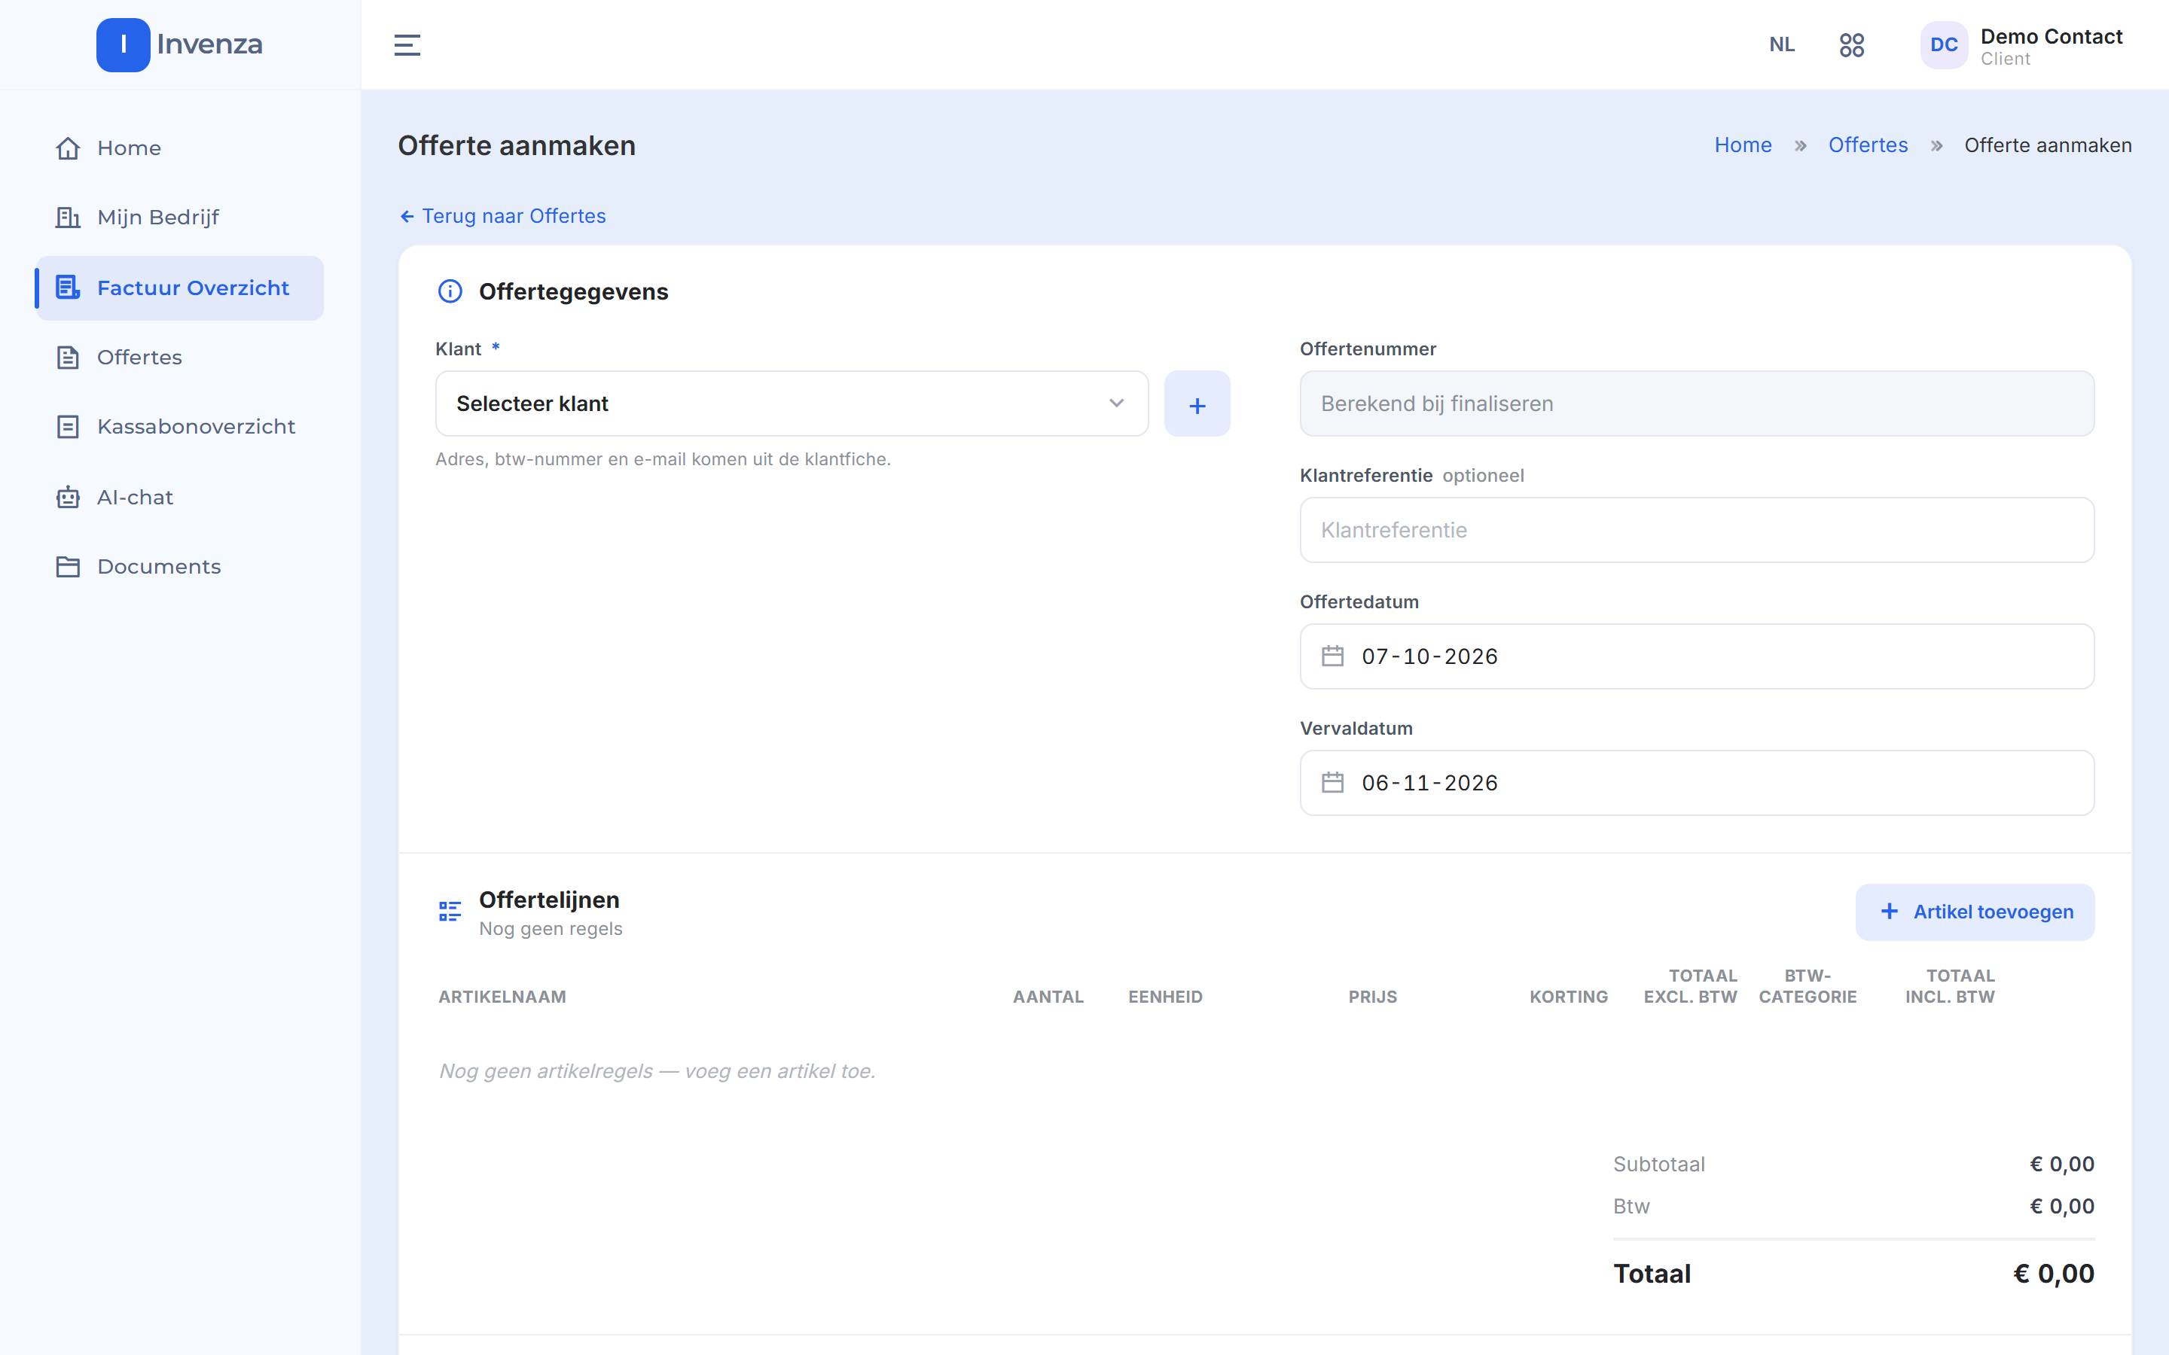Screen dimensions: 2169x1355
Task: Click the Vervaldatum date value
Action: click(1429, 782)
